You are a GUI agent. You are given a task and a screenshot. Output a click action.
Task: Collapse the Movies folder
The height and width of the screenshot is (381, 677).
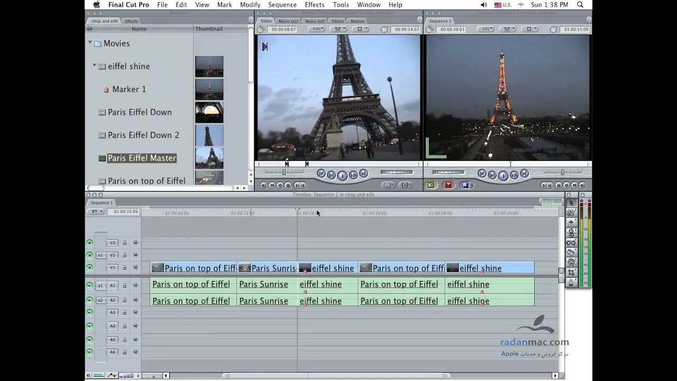tap(90, 43)
